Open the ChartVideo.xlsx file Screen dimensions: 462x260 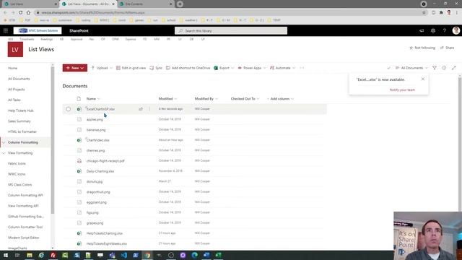tap(98, 140)
